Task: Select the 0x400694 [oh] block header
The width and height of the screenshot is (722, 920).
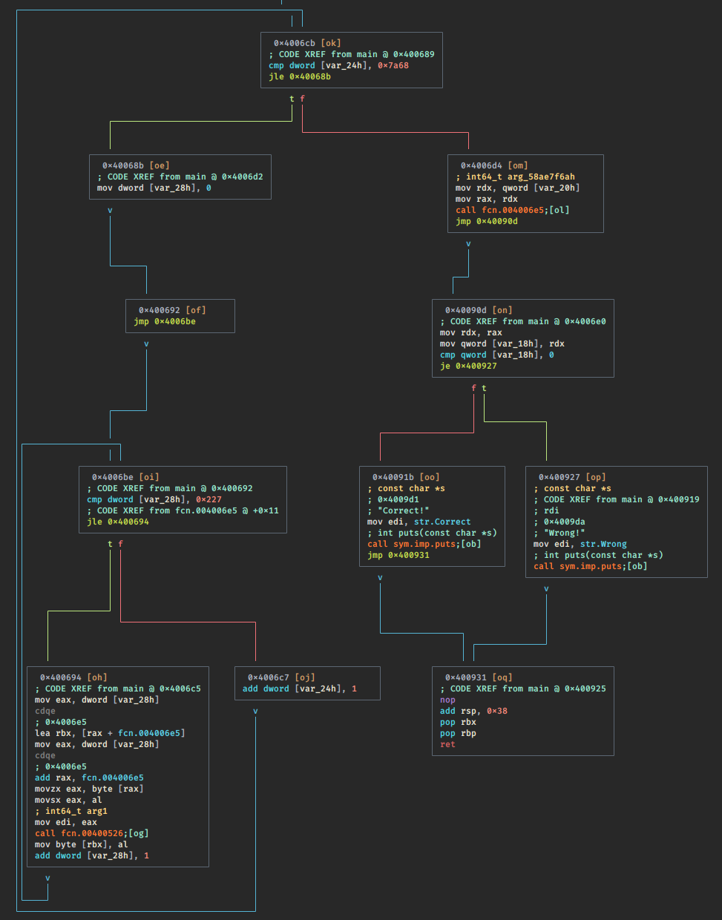Action: coord(73,677)
